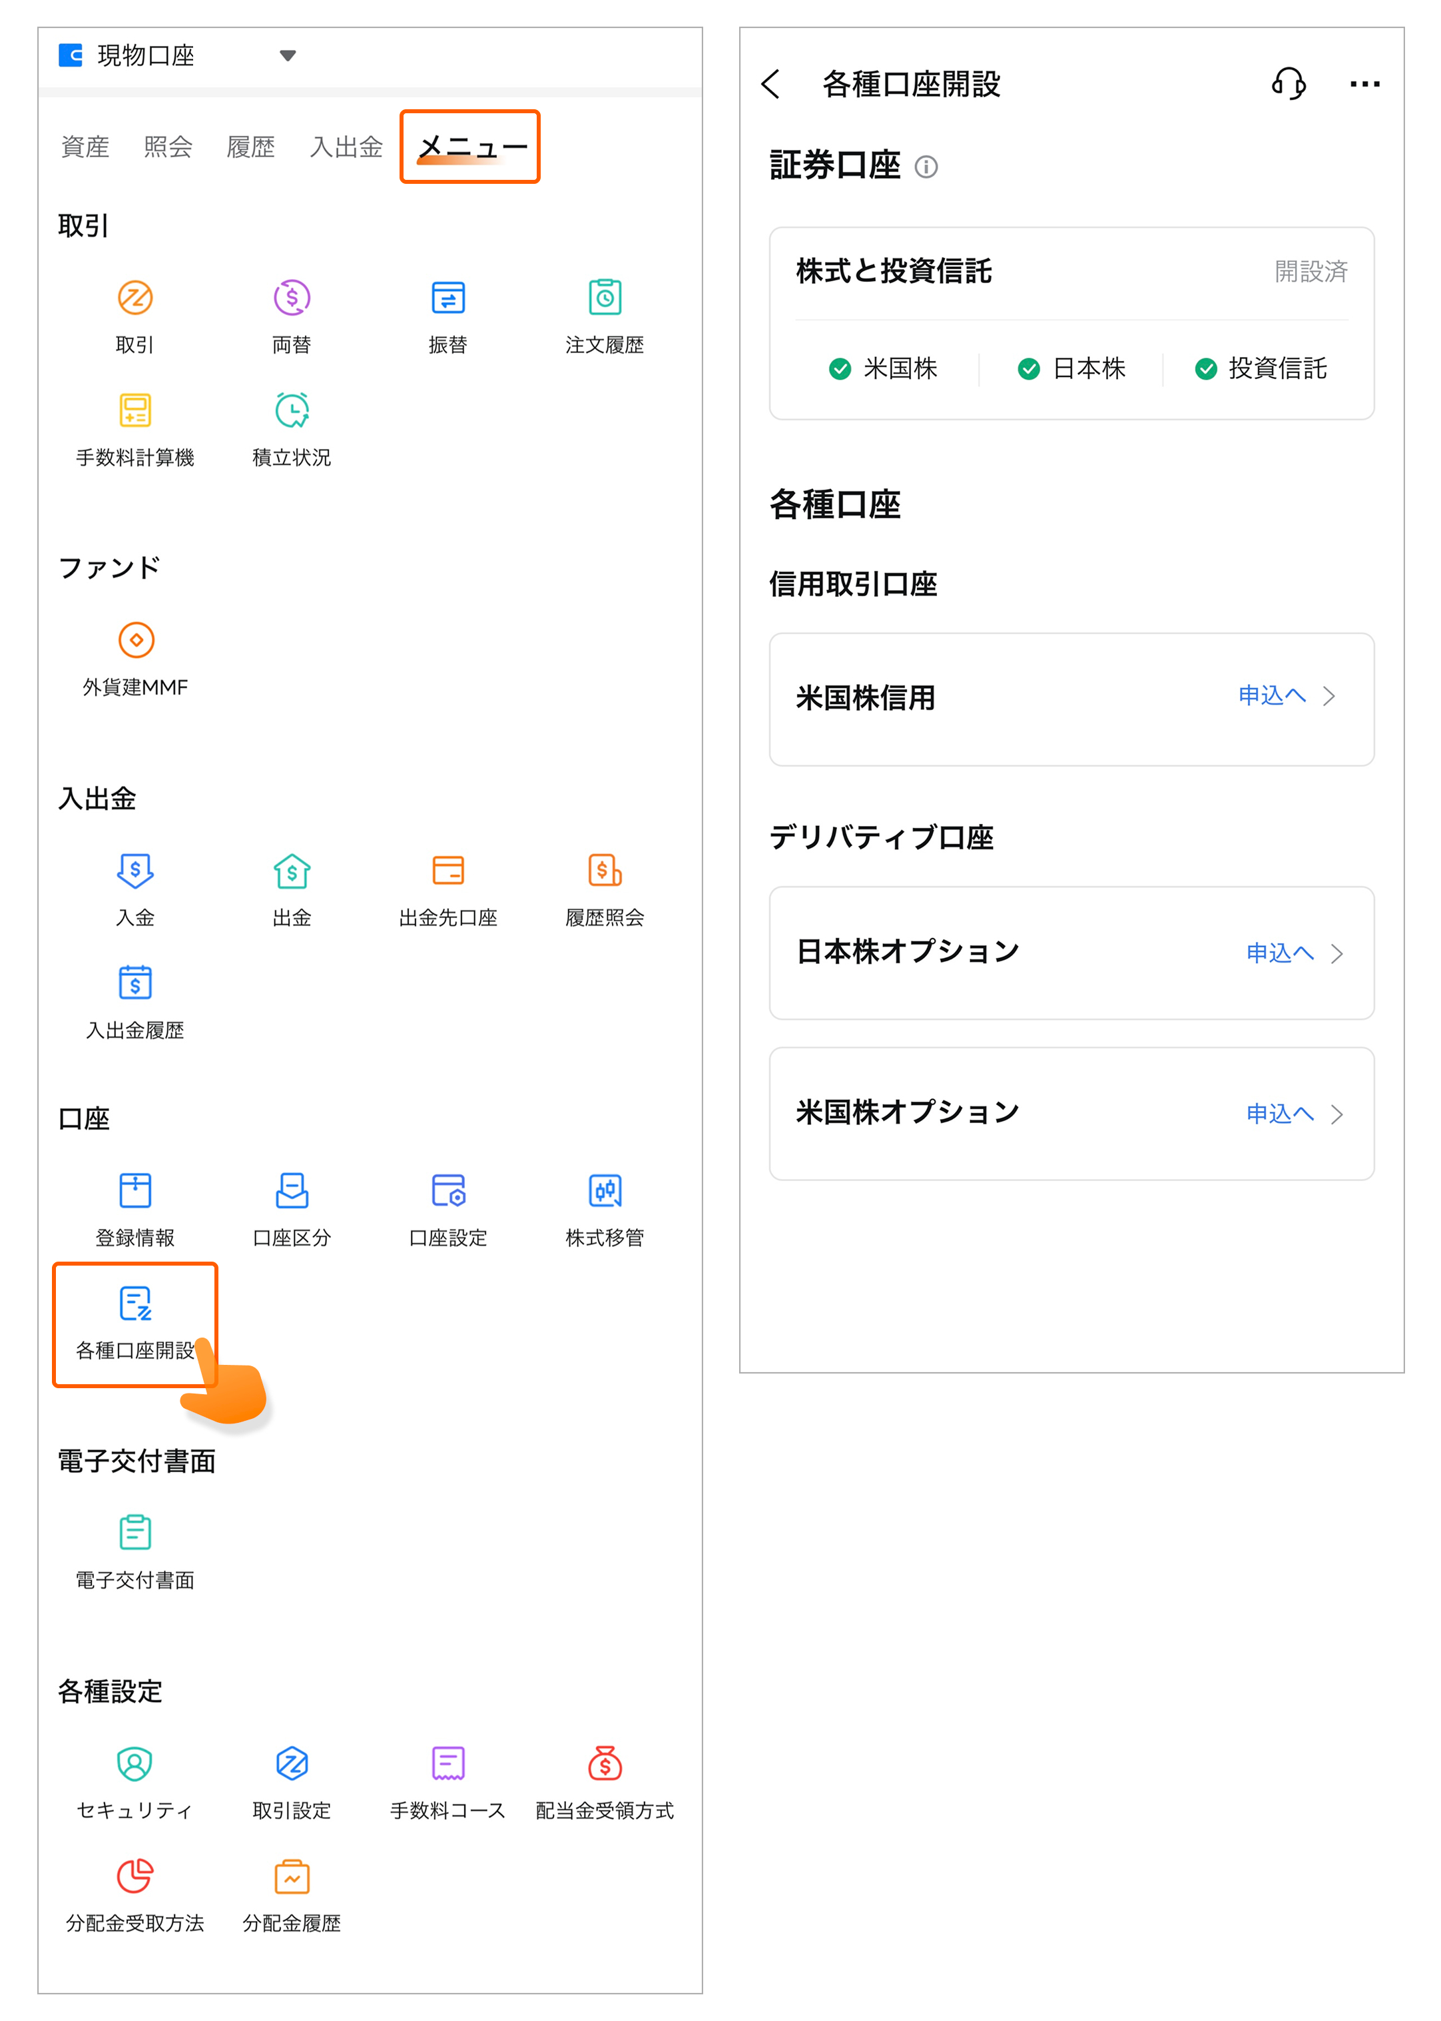Go back using the left arrow
This screenshot has width=1441, height=2021.
[770, 85]
